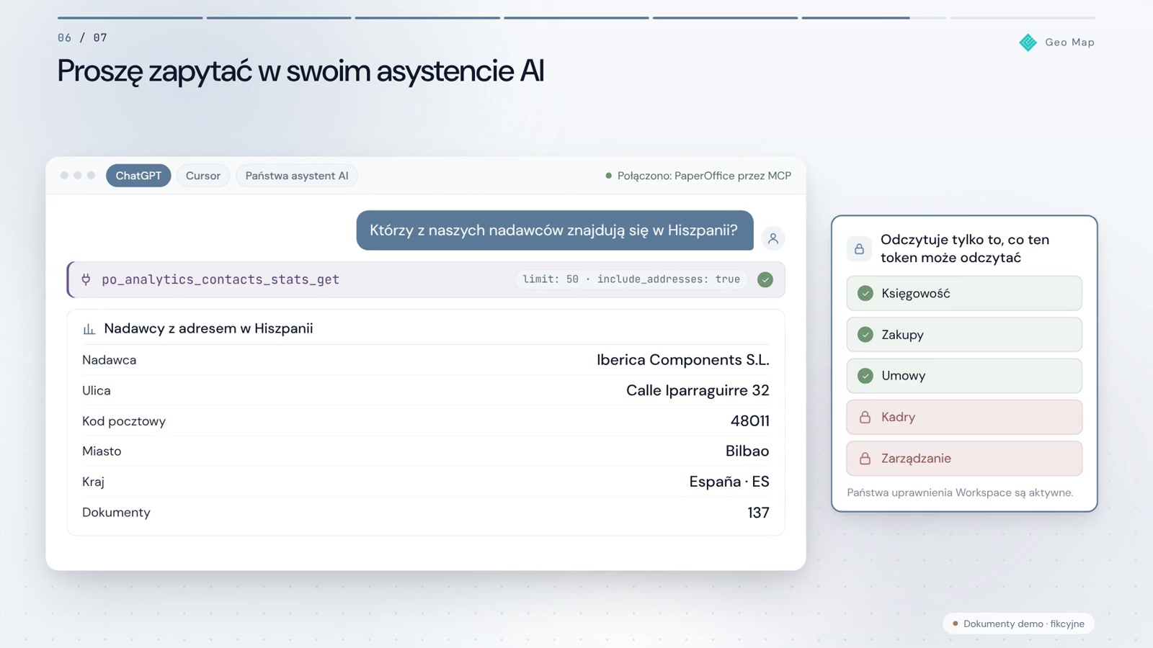Click the Geo Map label text

(x=1069, y=42)
